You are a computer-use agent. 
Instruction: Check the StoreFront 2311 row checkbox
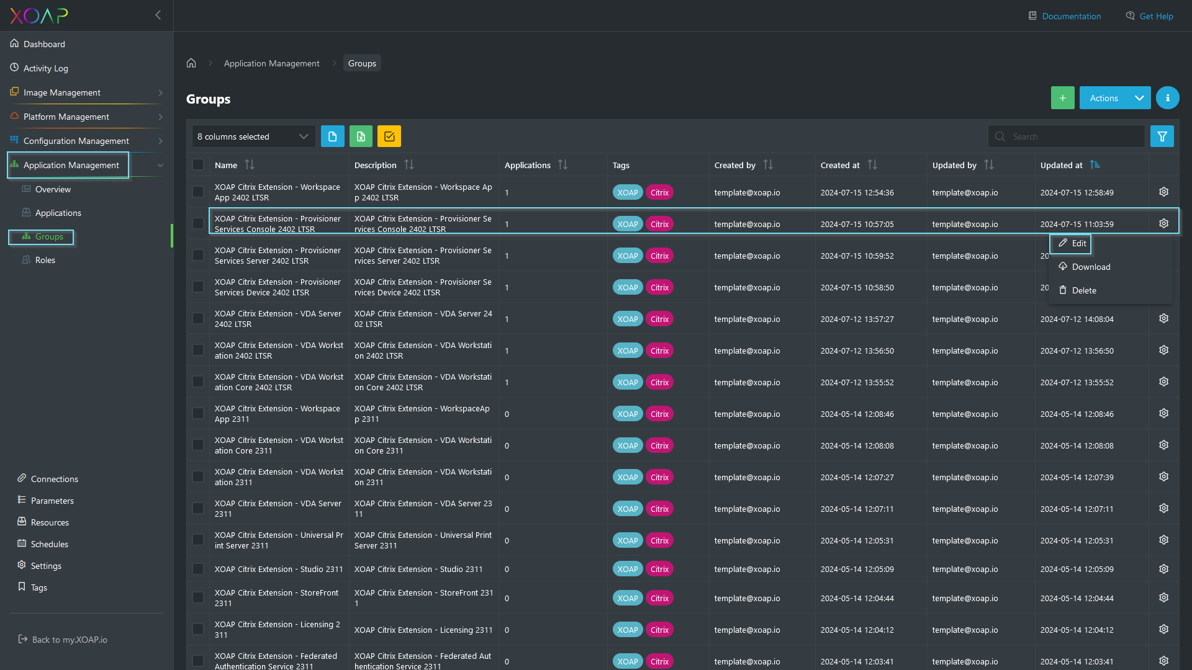tap(198, 597)
